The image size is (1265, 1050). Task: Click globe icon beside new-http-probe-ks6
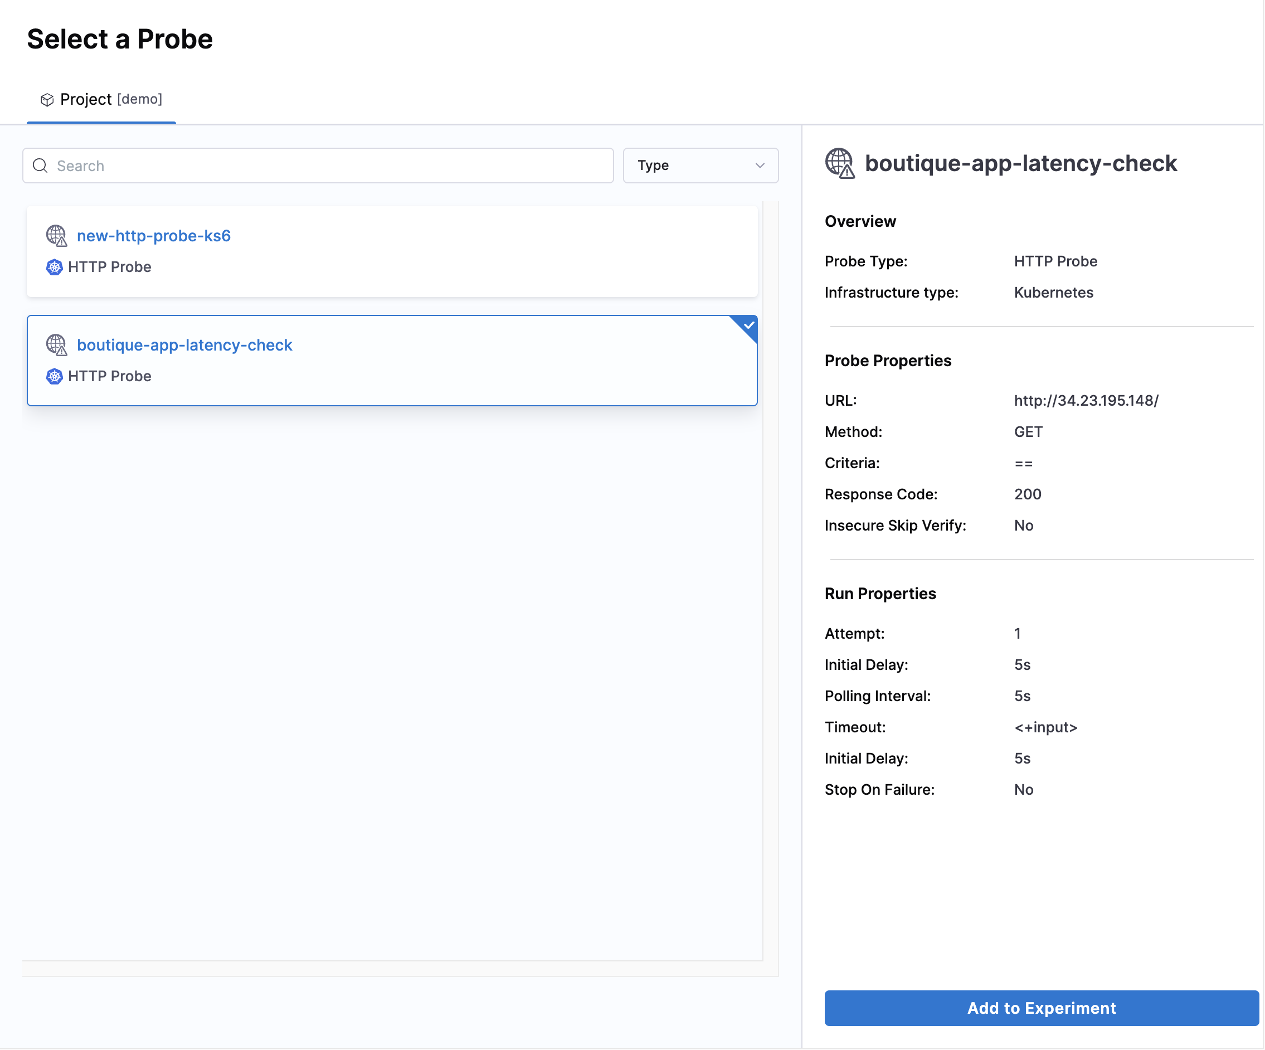pos(56,236)
